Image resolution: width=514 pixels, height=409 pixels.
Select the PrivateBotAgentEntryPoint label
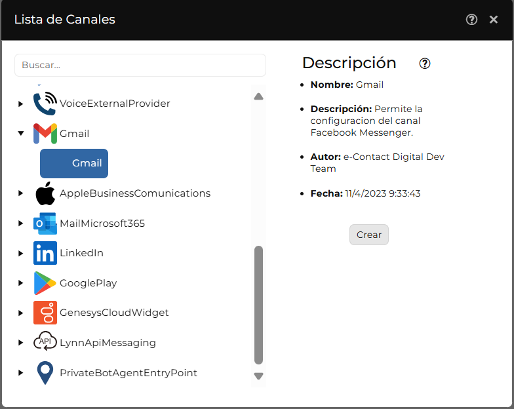click(128, 373)
